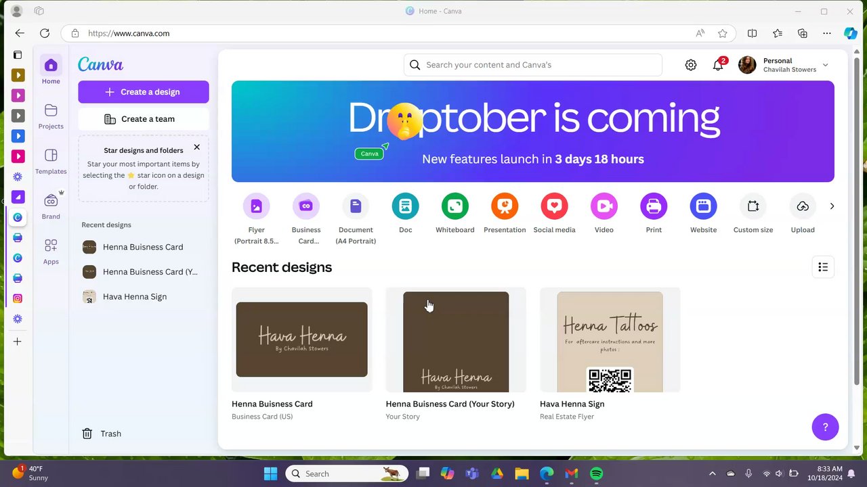
Task: Open the split screen button
Action: (x=752, y=33)
